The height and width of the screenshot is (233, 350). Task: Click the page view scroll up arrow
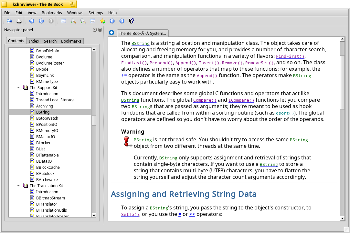point(343,39)
